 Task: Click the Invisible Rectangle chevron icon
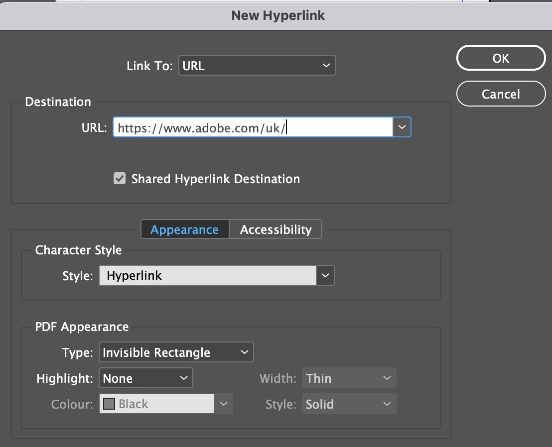pyautogui.click(x=244, y=352)
